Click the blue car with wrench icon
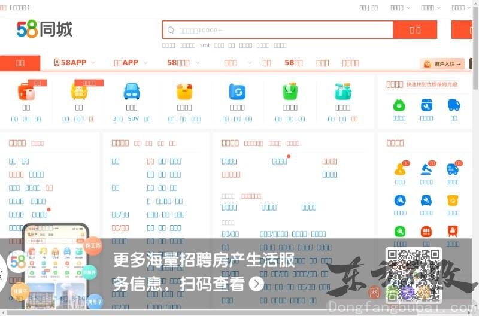 click(426, 200)
